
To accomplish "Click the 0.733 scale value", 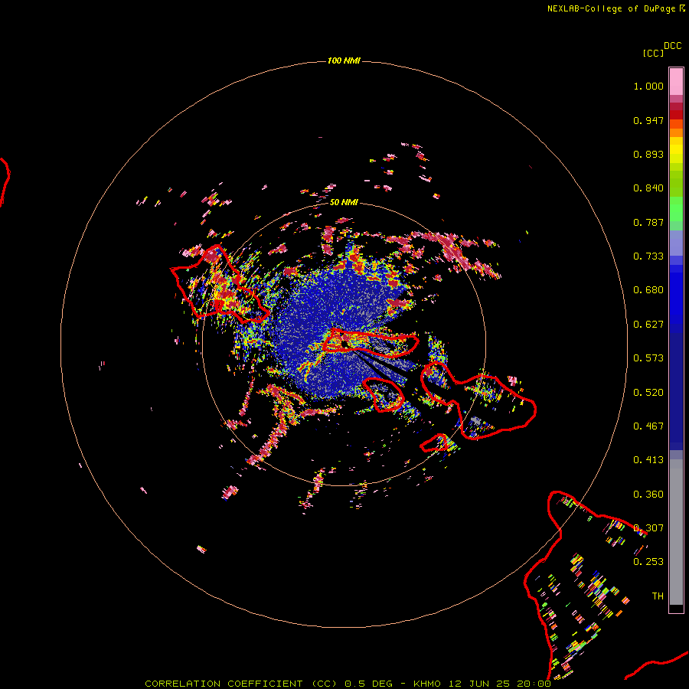I will coord(648,256).
